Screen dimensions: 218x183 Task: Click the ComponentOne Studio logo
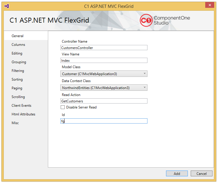pos(165,20)
